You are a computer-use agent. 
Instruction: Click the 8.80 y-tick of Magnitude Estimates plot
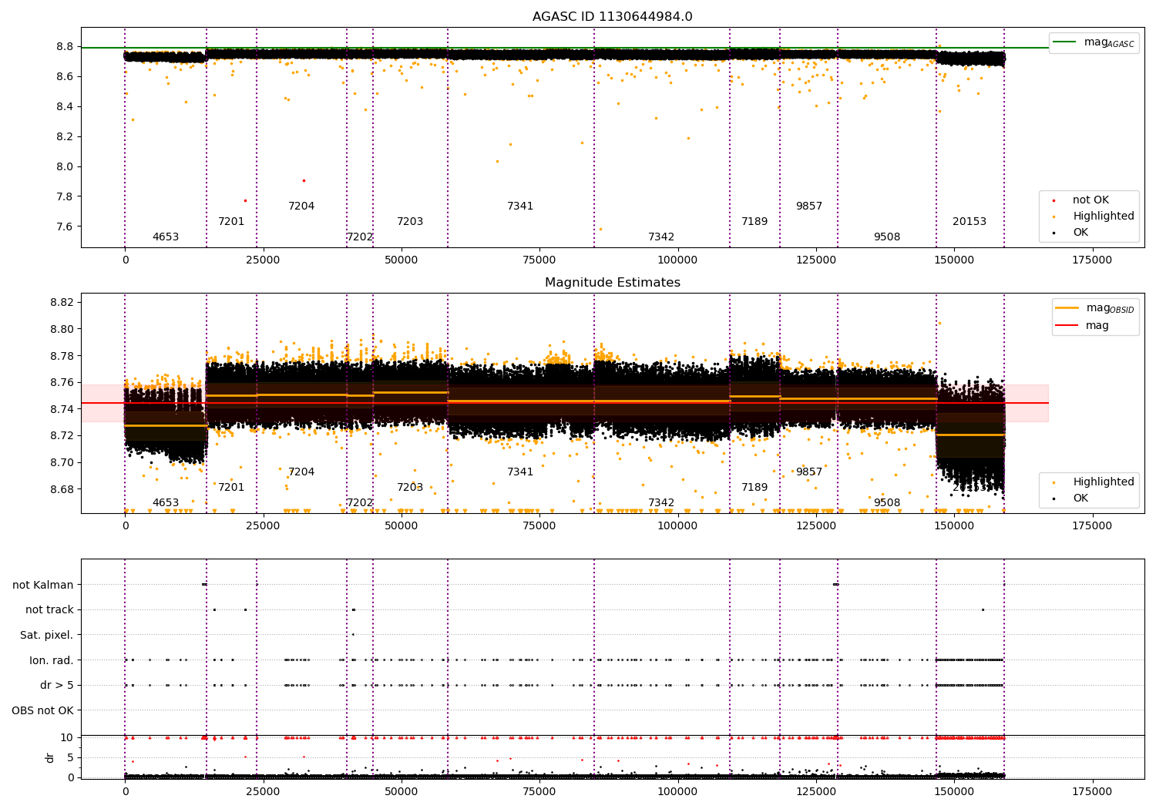[x=62, y=330]
